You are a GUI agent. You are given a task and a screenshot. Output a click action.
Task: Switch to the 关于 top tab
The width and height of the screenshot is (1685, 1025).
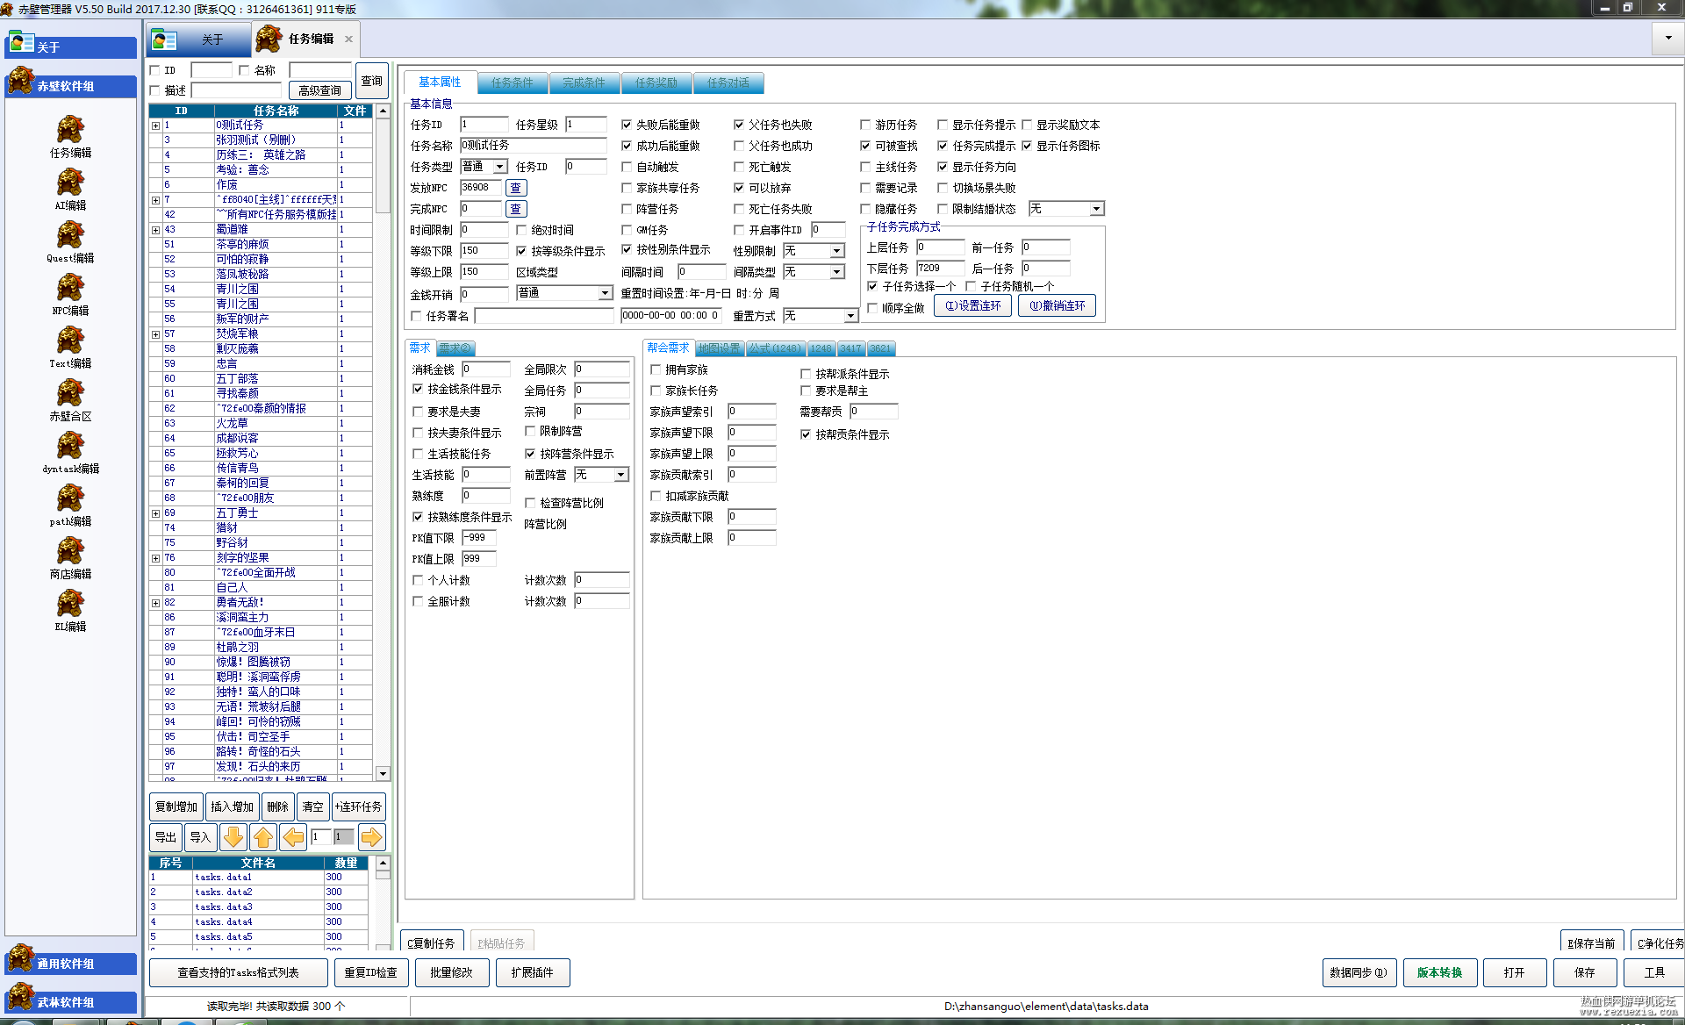[x=200, y=39]
